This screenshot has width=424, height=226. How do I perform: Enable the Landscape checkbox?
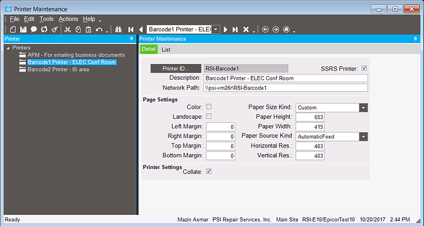208,116
